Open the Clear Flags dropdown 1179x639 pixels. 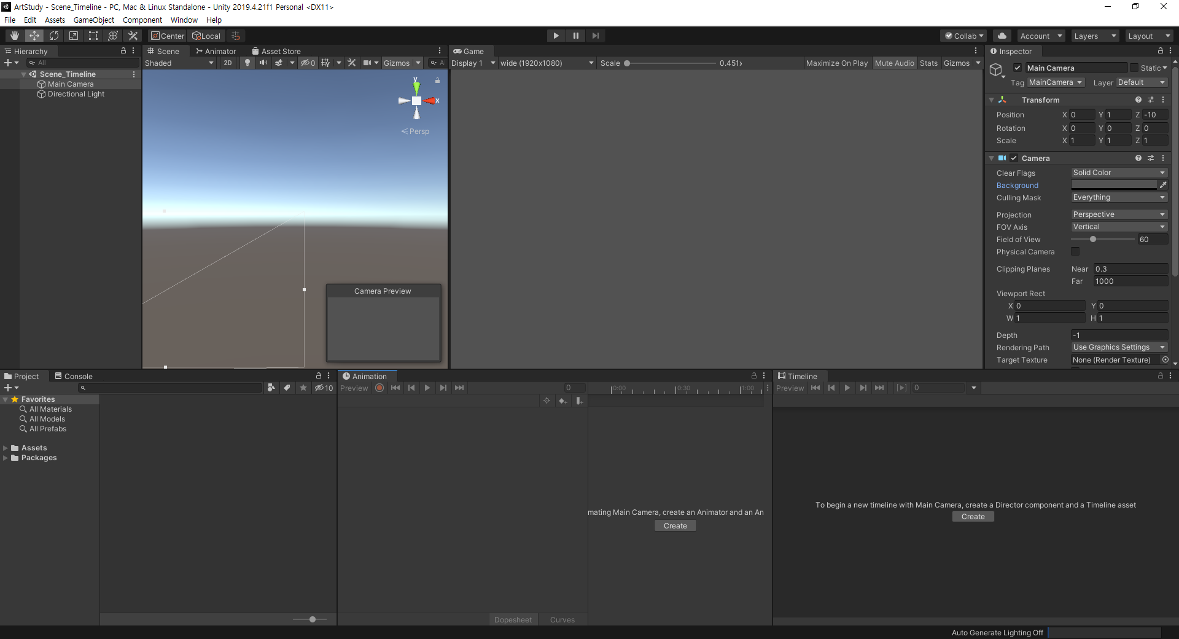tap(1118, 173)
